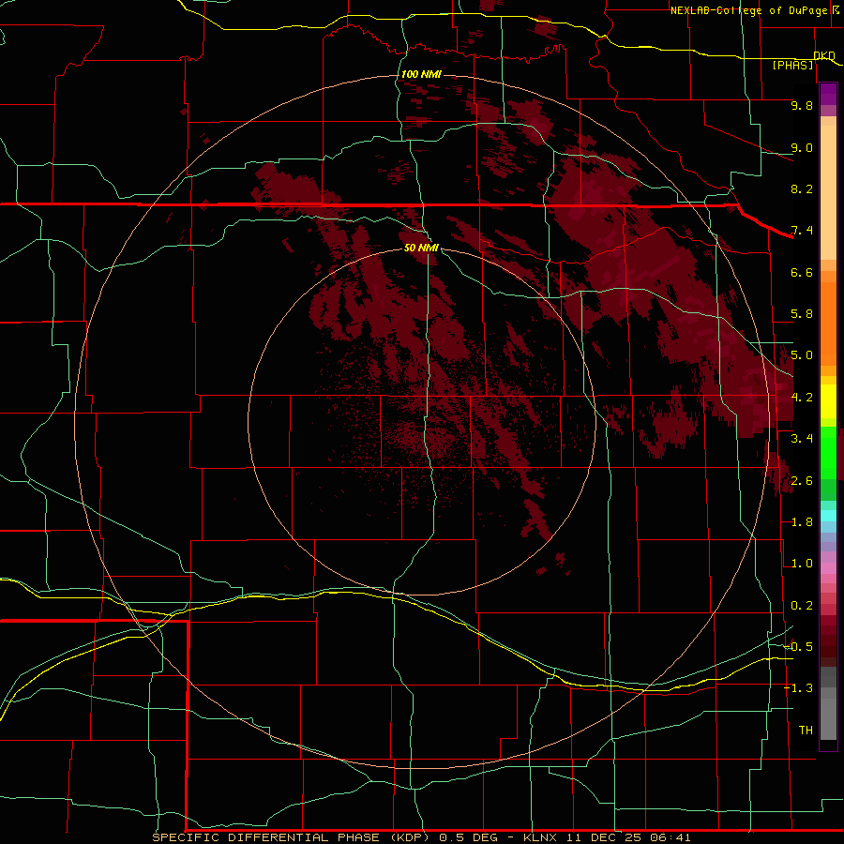Click the 6.6 color scale value
The image size is (844, 844).
pyautogui.click(x=802, y=272)
